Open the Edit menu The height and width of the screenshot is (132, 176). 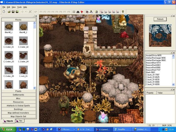click(x=9, y=7)
